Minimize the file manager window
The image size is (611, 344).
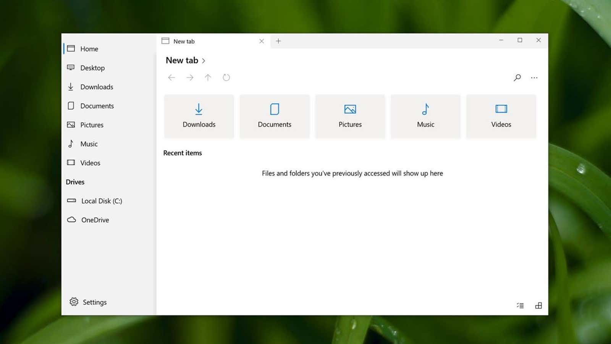(x=501, y=40)
